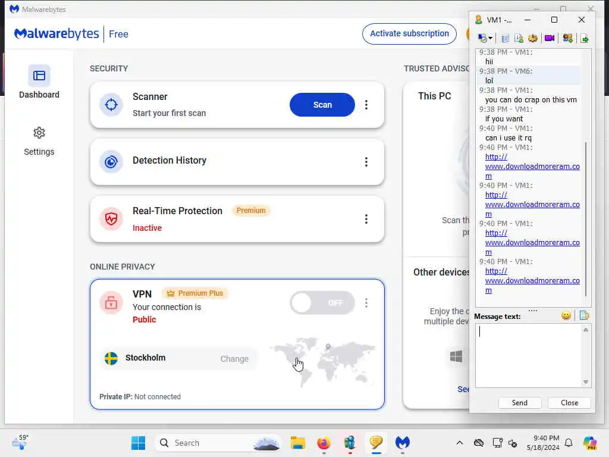Image resolution: width=609 pixels, height=457 pixels.
Task: Click the VPN padlock icon
Action: [111, 303]
